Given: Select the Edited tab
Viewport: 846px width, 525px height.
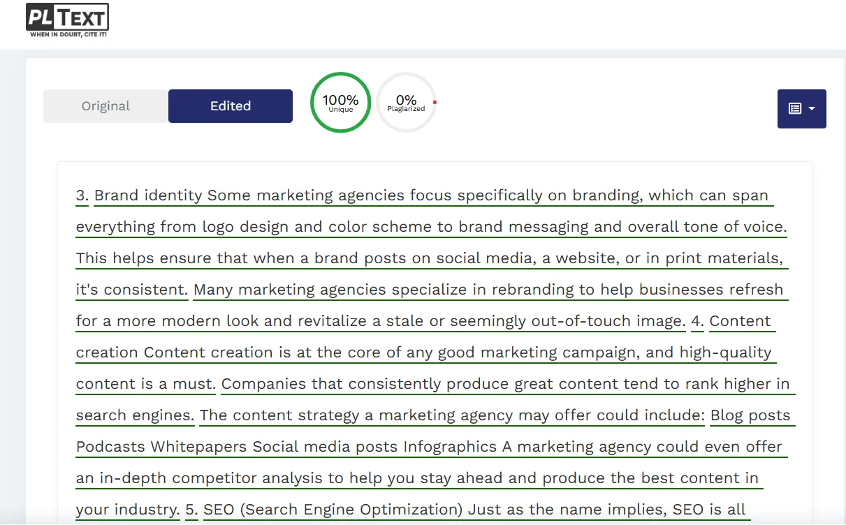Looking at the screenshot, I should click(230, 106).
